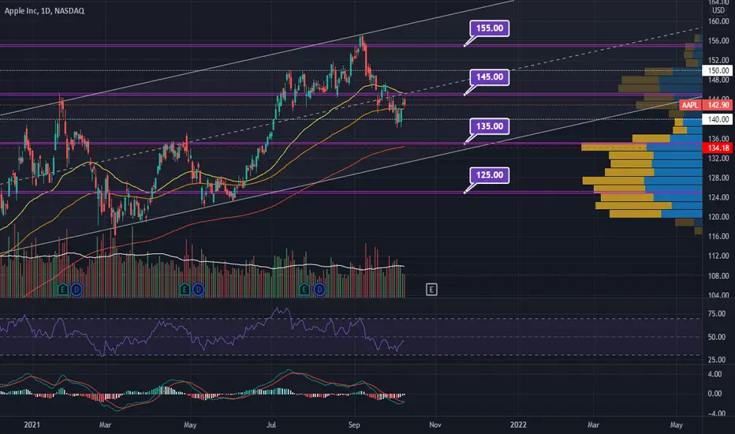This screenshot has width=735, height=434.
Task: Open the earnings marker between Jul and Sep
Action: pos(304,290)
